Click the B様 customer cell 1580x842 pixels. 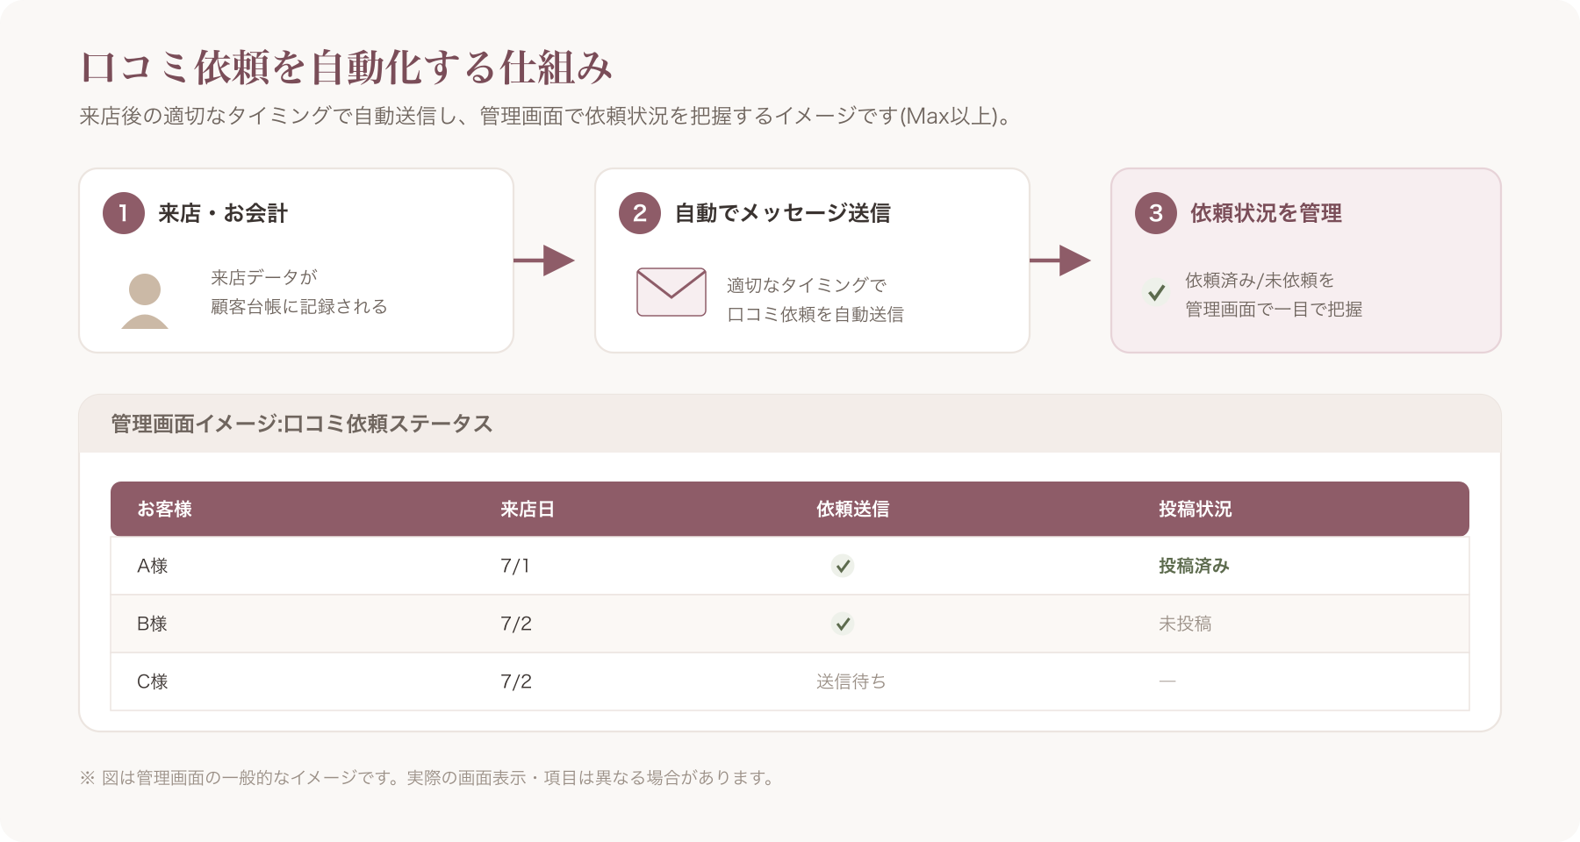click(153, 624)
